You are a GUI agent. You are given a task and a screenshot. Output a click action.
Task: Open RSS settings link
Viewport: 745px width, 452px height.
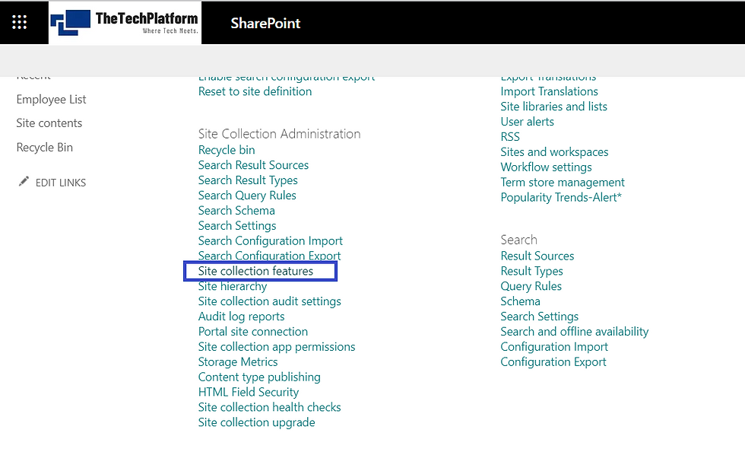(510, 137)
